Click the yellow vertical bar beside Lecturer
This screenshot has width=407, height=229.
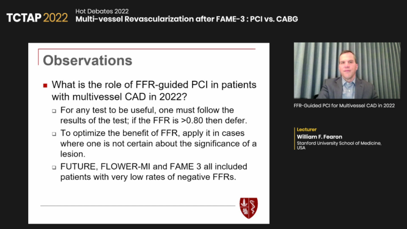click(x=295, y=138)
